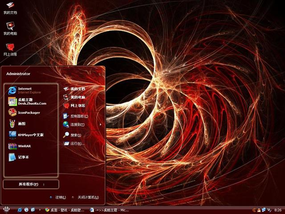Click the system tray clock
This screenshot has height=214, width=285.
(278, 210)
